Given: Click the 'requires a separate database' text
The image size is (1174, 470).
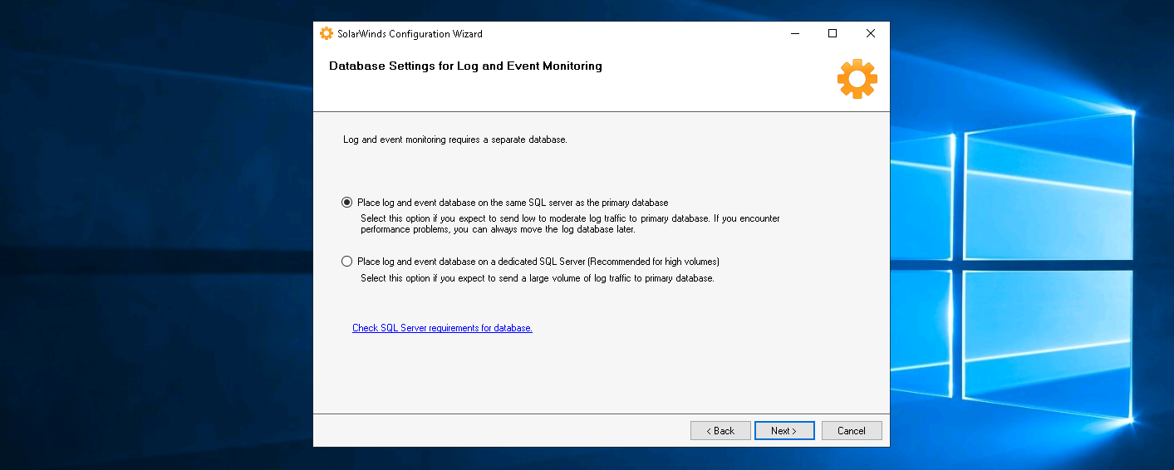Looking at the screenshot, I should click(x=455, y=140).
